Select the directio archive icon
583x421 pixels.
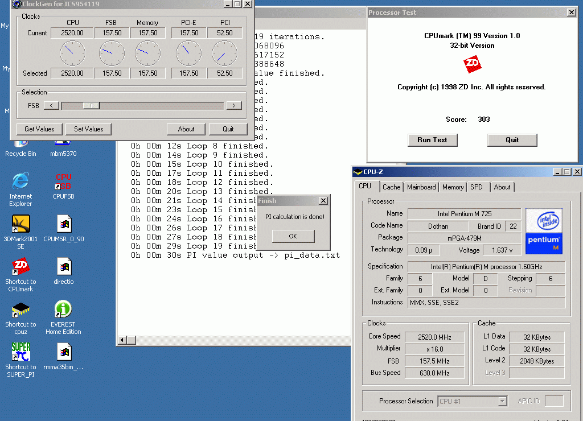pos(64,271)
